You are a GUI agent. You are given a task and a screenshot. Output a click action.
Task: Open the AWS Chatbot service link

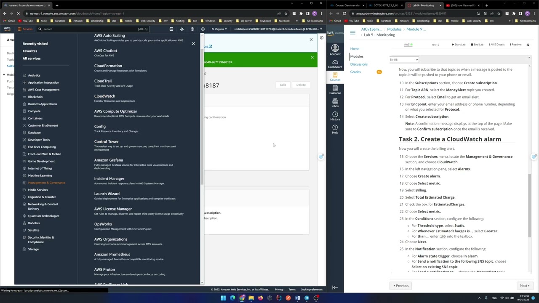pos(106,50)
